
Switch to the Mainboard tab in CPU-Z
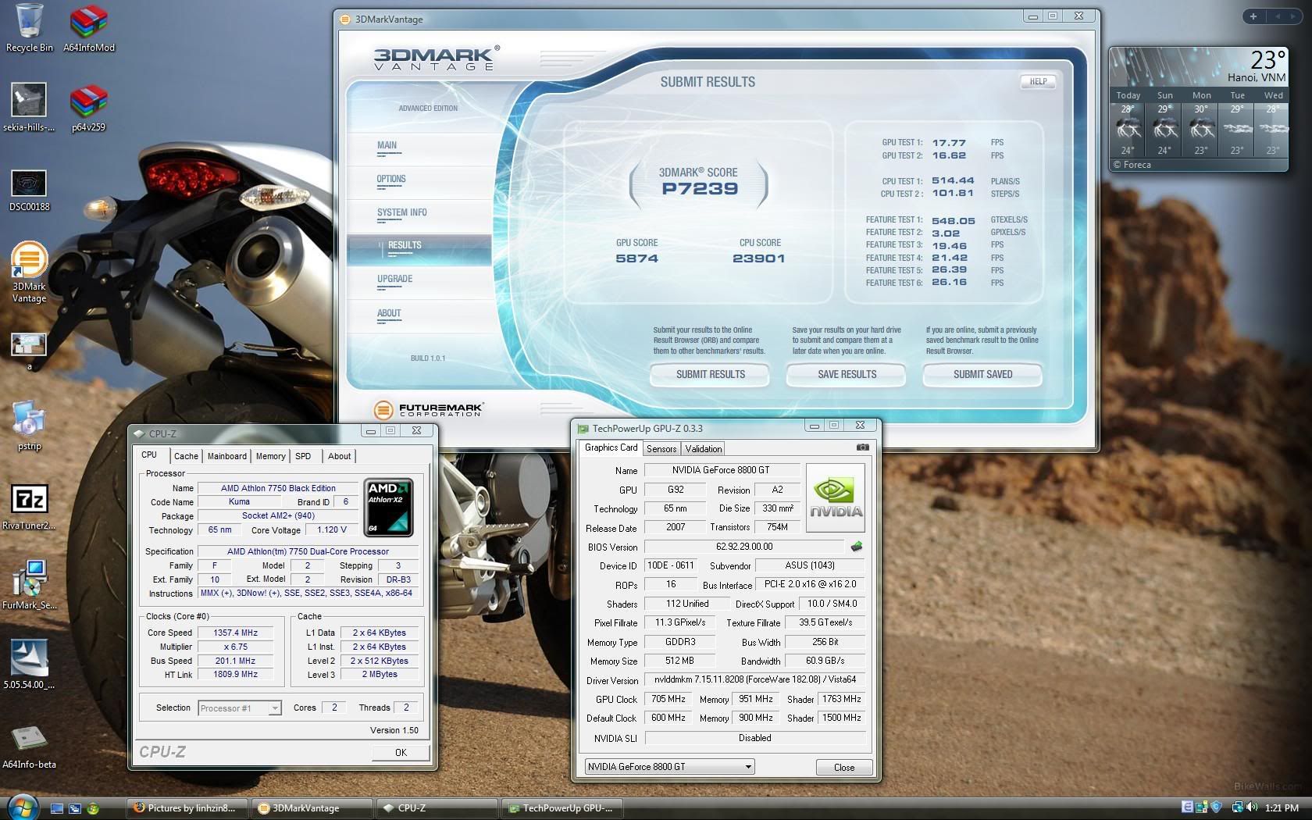(x=227, y=456)
